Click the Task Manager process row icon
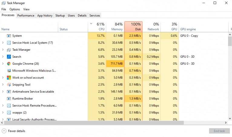The image size is (232, 137). pyautogui.click(x=9, y=50)
